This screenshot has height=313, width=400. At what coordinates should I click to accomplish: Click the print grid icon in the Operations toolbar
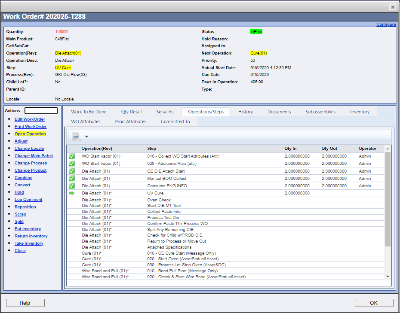pos(76,136)
